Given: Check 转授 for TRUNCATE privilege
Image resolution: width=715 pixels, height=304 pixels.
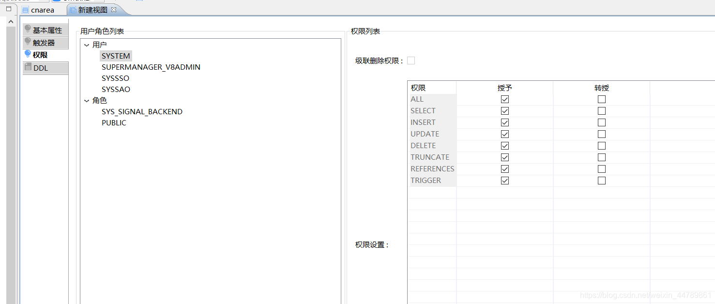Looking at the screenshot, I should tap(602, 157).
